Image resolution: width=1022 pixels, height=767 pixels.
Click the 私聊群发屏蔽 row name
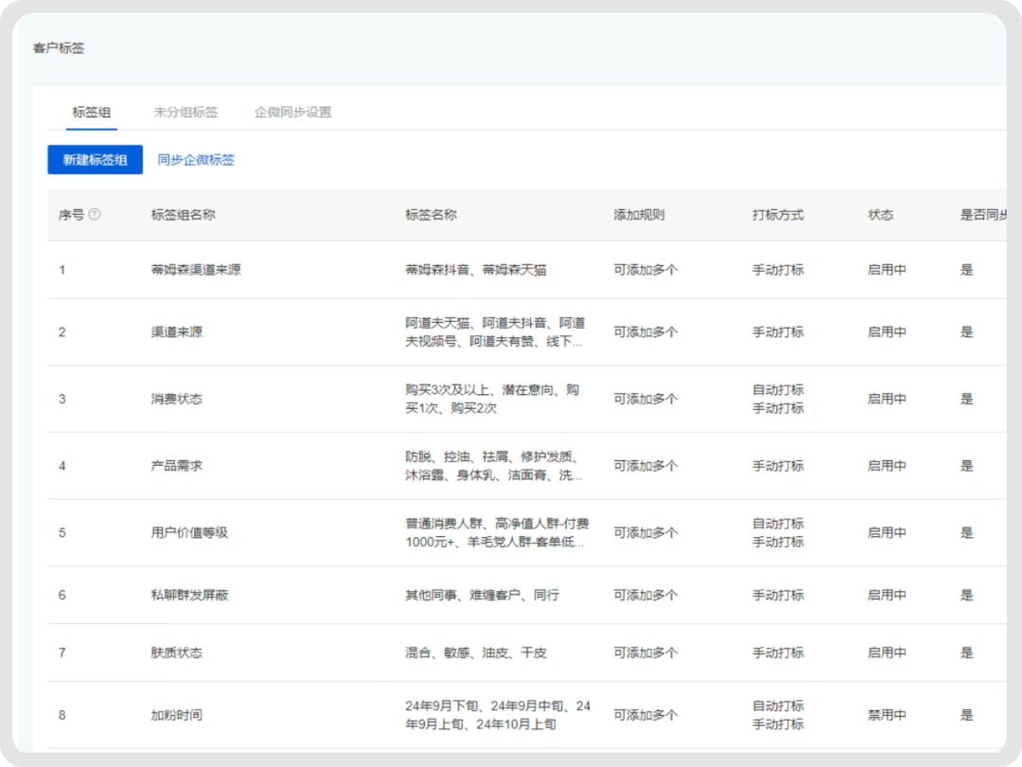point(189,595)
